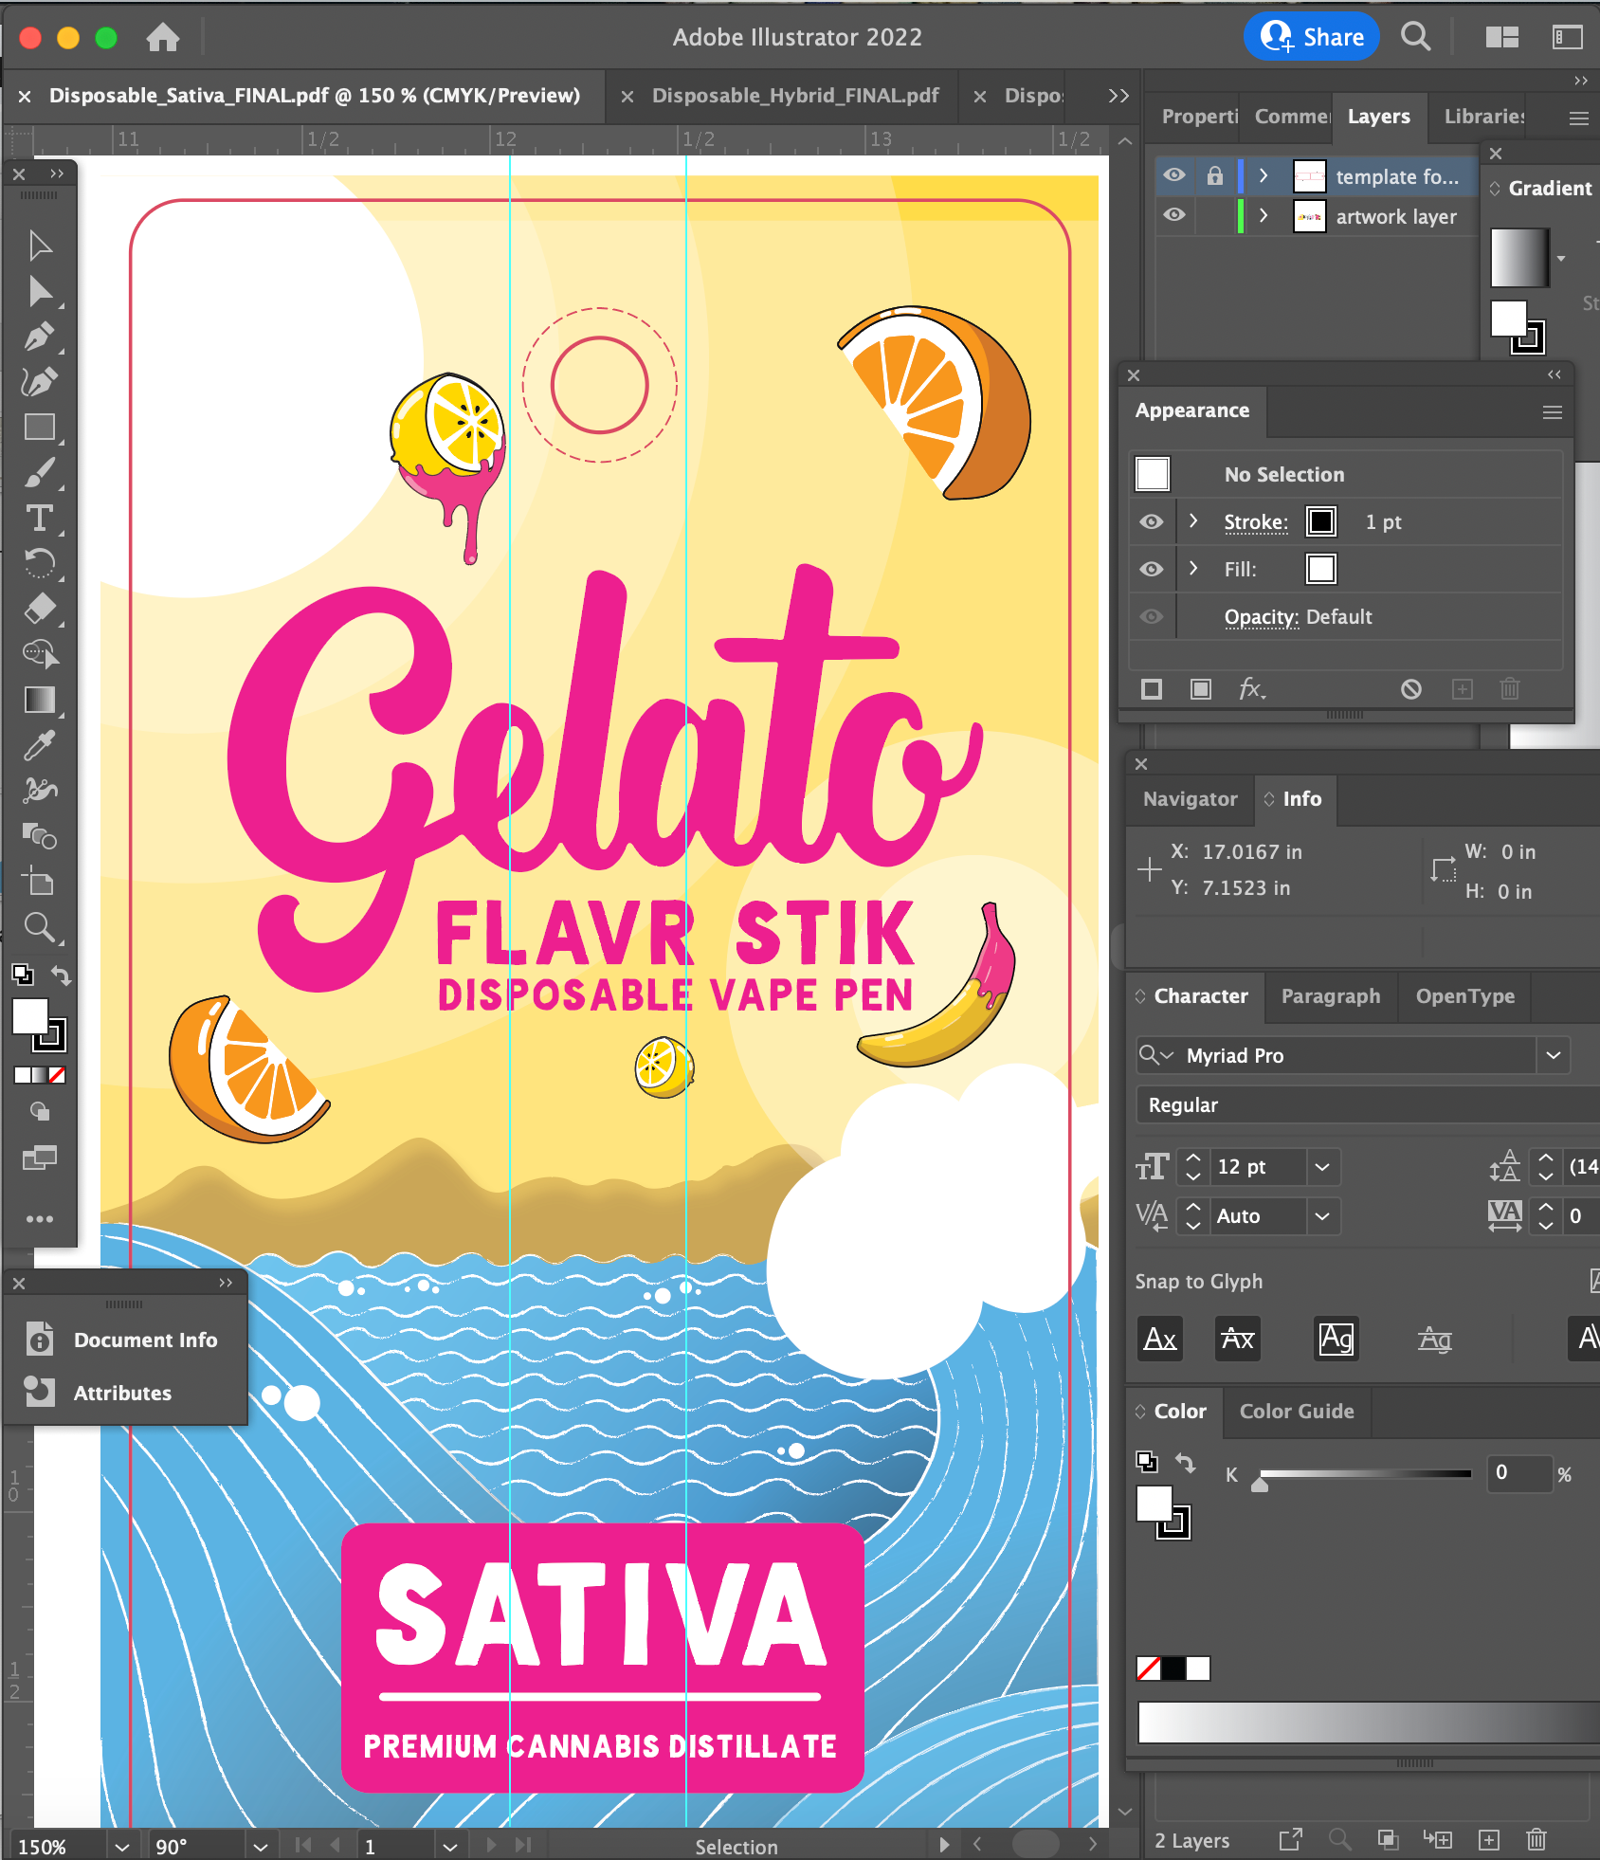Open Myriad Pro font family dropdown

point(1554,1055)
